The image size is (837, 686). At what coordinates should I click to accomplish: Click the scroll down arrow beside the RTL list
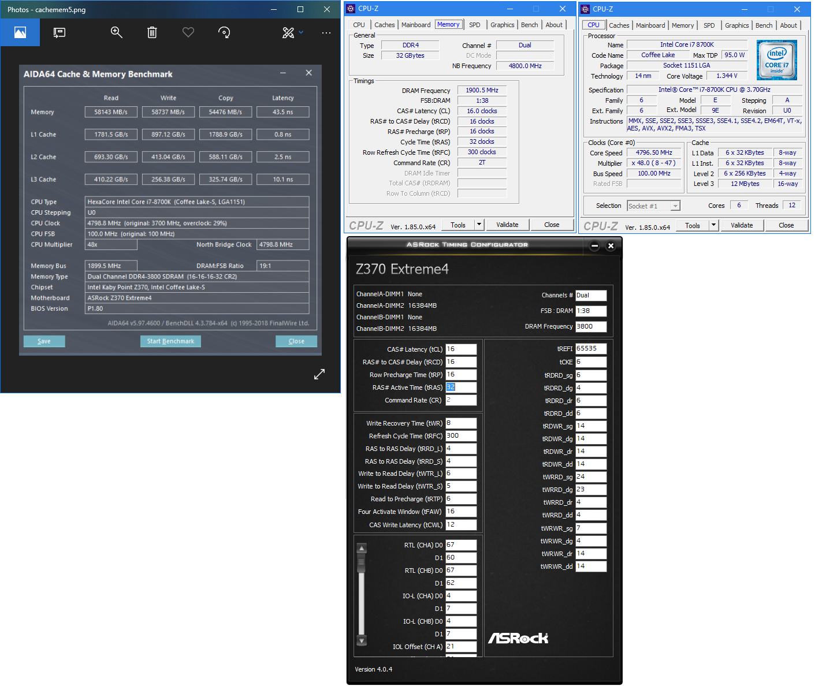click(362, 640)
